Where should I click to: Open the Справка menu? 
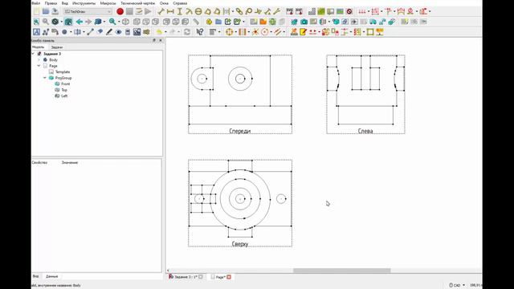(180, 3)
